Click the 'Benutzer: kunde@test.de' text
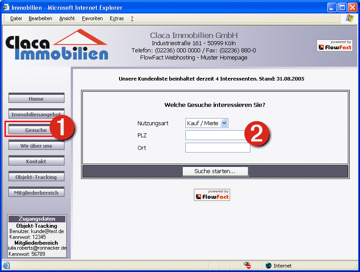 click(37, 231)
